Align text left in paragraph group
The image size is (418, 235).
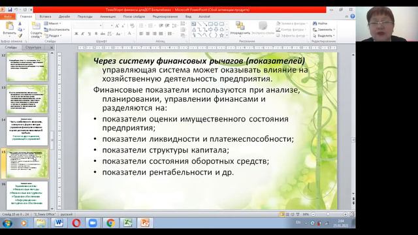point(141,33)
